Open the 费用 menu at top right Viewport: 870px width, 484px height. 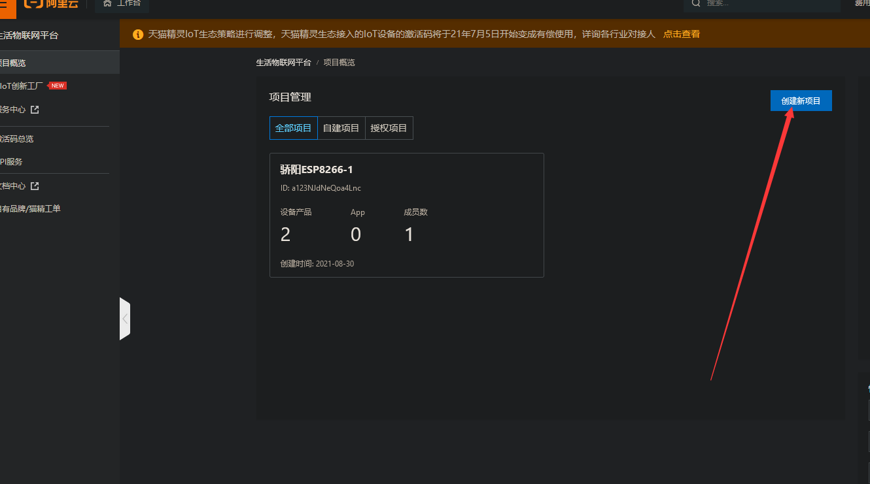862,3
